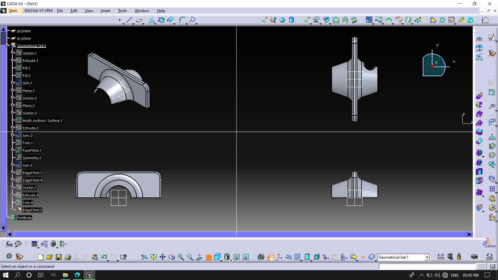Expand the Join.1 tree node

click(12, 83)
